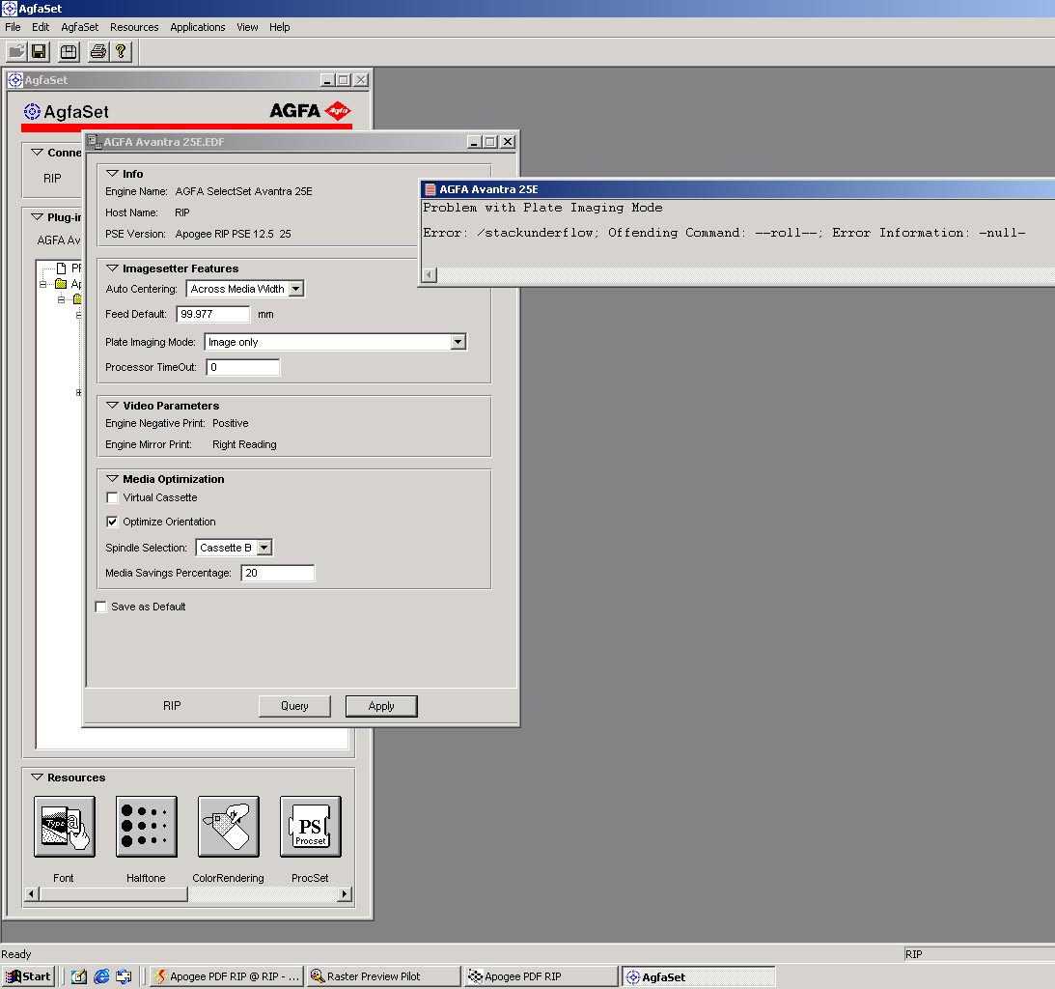Collapse the Info section triangle
Screen dimensions: 1055x989
coord(112,174)
